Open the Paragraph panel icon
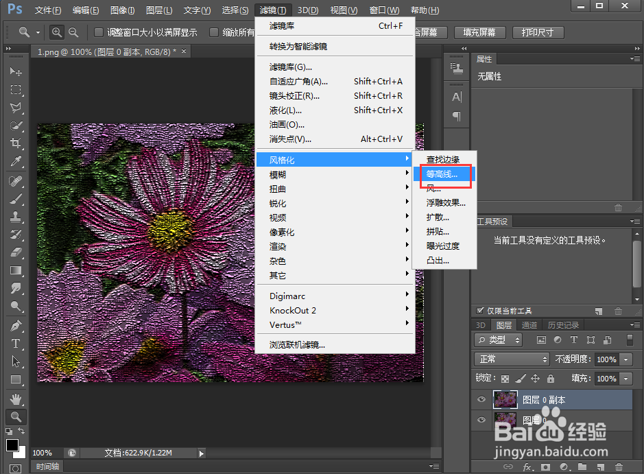The image size is (644, 474). (457, 117)
